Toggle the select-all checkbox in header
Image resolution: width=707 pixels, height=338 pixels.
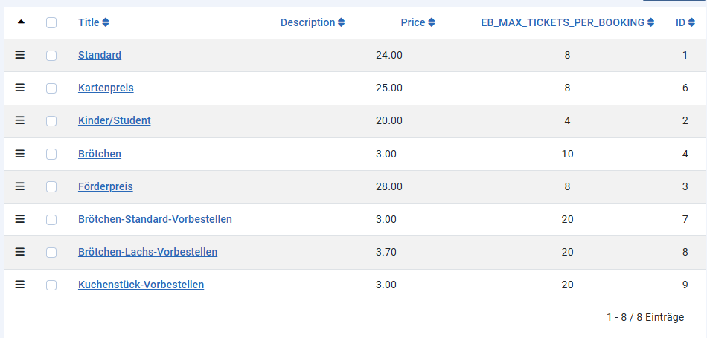(x=51, y=22)
